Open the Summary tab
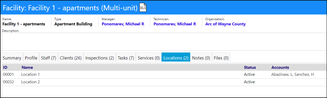 pos(12,58)
